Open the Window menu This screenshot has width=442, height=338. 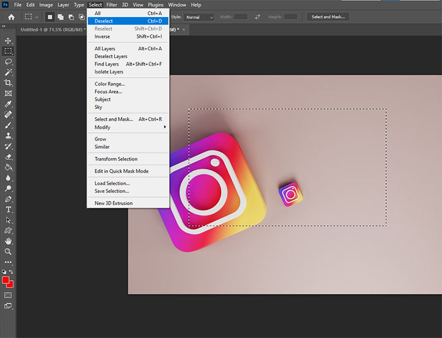coord(177,5)
